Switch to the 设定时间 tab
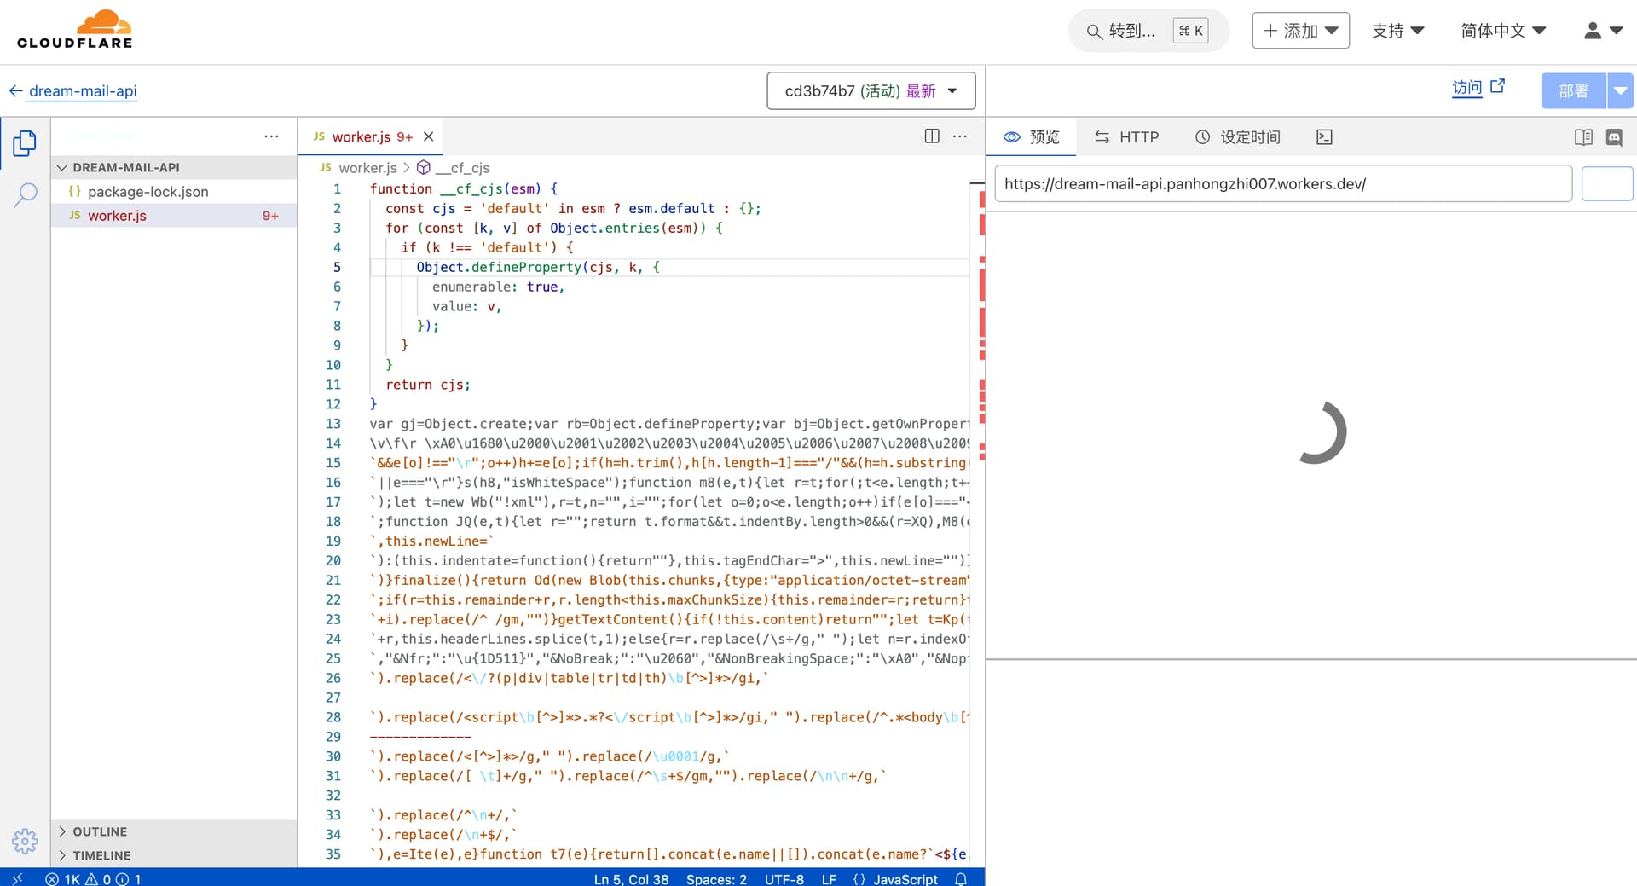This screenshot has height=886, width=1637. 1238,137
